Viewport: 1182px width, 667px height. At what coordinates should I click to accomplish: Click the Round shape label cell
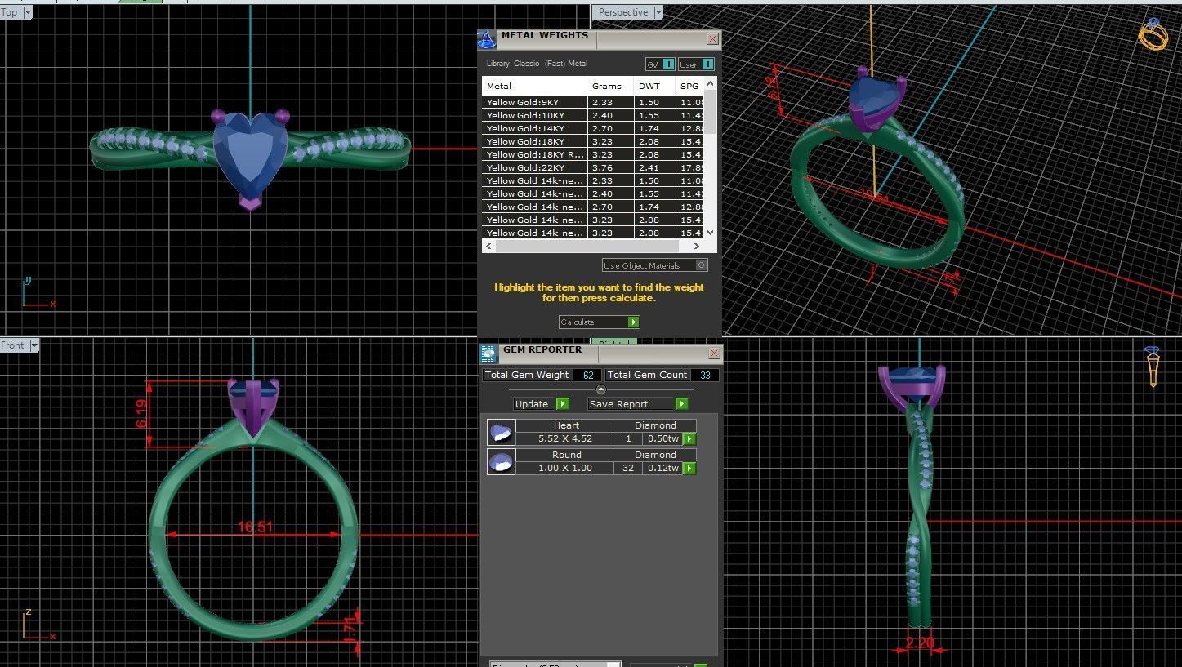pyautogui.click(x=566, y=455)
